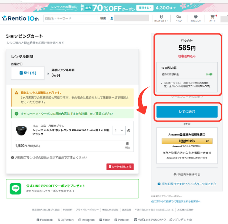Go to Rentio home via the logo
Viewport: 228px width, 224px height.
20,18
